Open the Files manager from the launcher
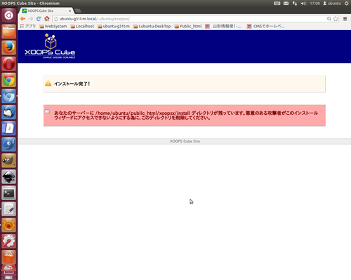Viewport: 351px width, 280px height. pos(8,31)
